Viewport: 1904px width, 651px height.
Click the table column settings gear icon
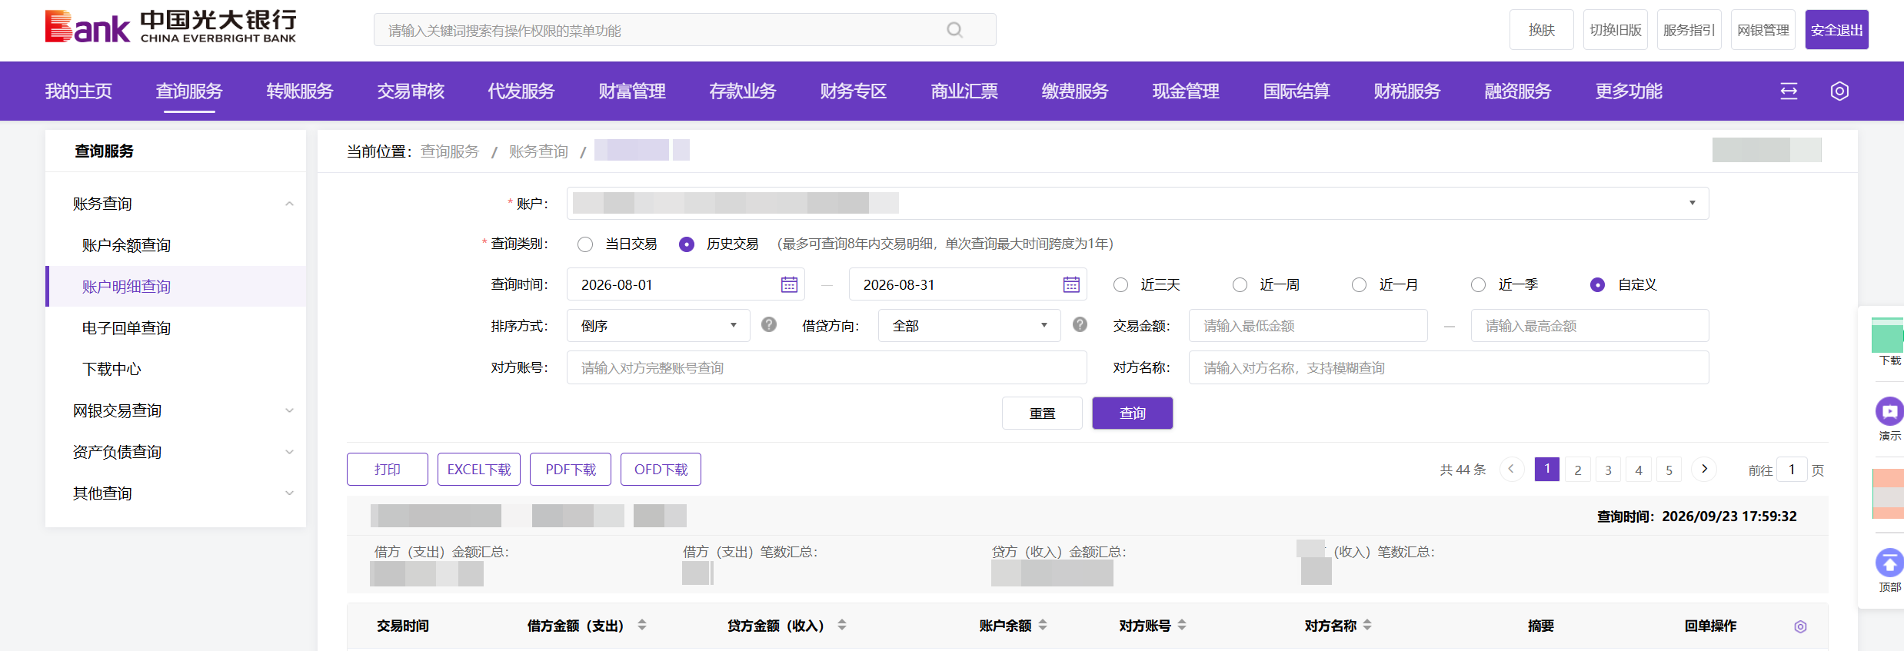tap(1800, 626)
